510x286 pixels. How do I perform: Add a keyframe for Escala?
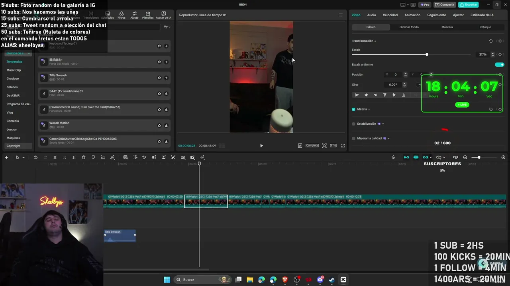click(x=500, y=54)
